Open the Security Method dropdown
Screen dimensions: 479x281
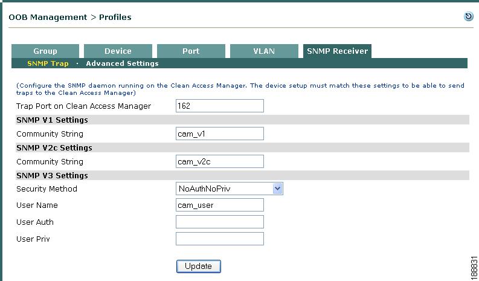[229, 189]
